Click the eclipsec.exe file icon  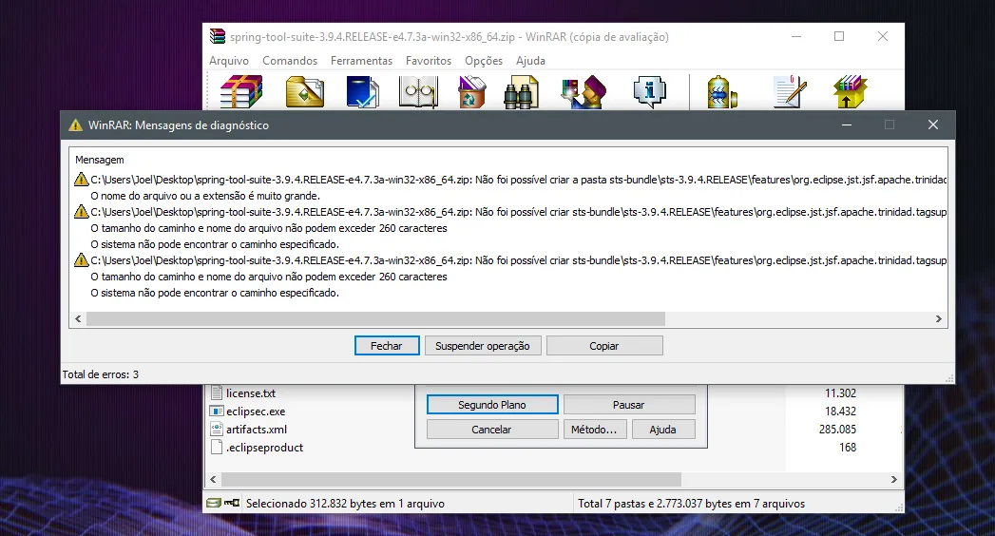(x=217, y=412)
